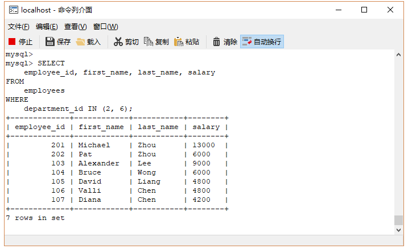Click last name 'Wong'

(147, 172)
